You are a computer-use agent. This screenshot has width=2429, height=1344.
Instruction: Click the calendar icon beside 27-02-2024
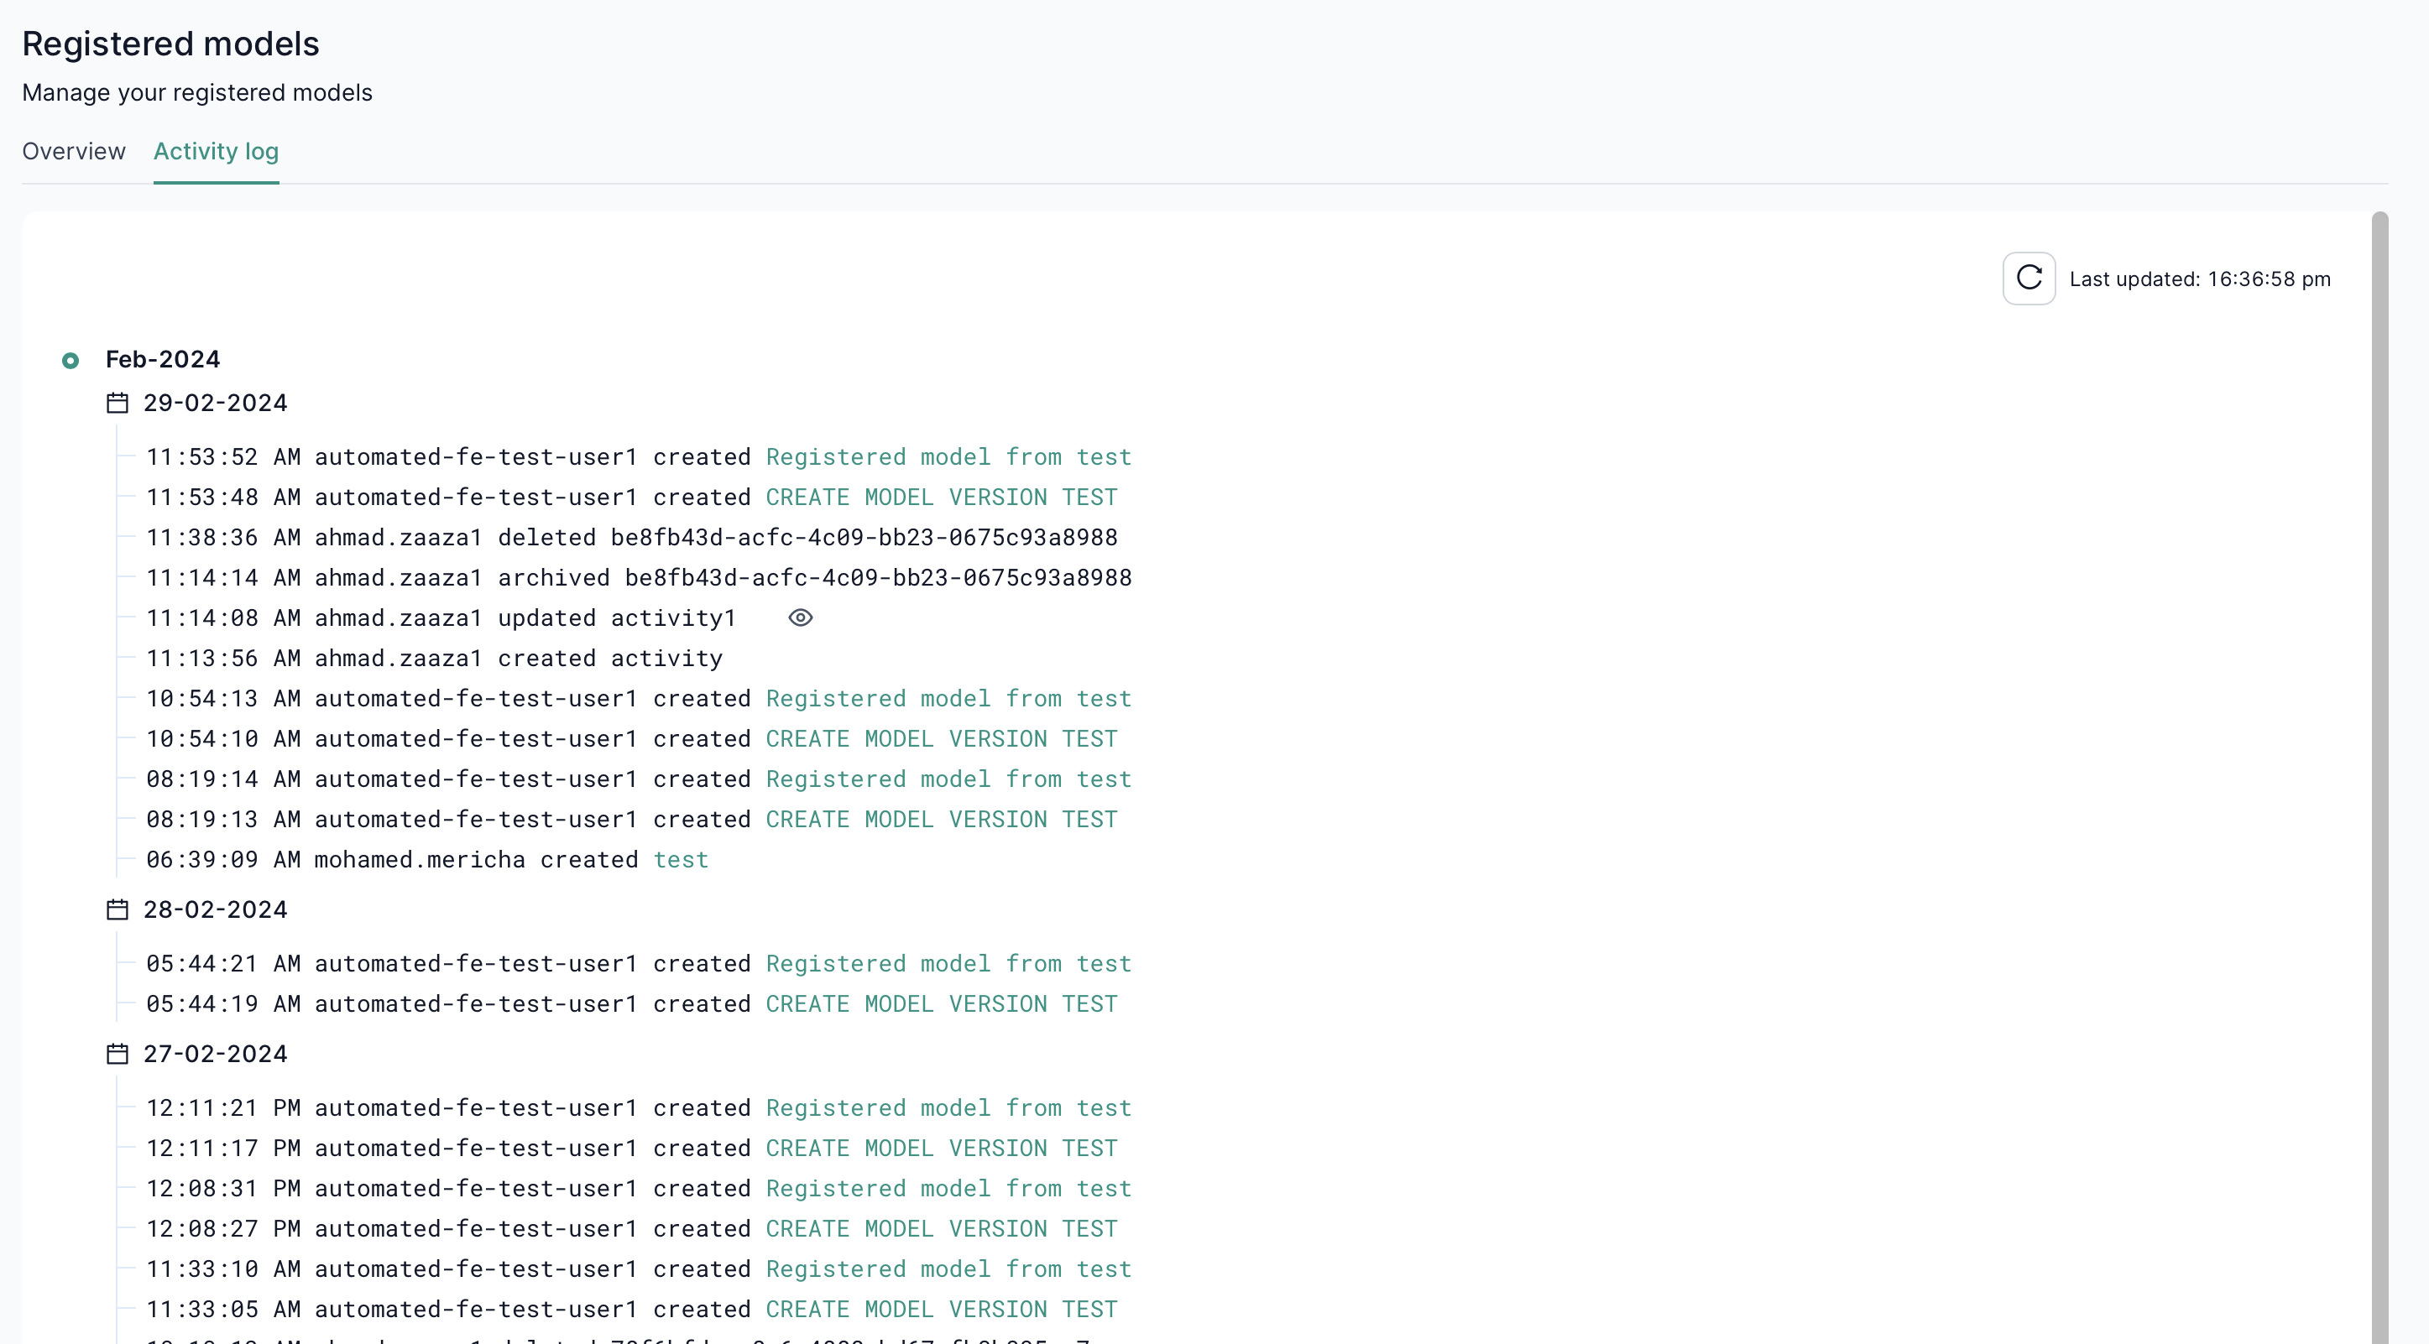point(117,1053)
